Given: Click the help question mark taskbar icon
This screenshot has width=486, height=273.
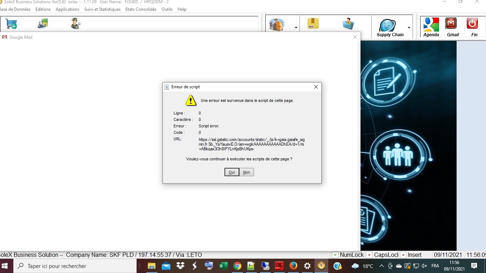Looking at the screenshot, I should click(337, 266).
